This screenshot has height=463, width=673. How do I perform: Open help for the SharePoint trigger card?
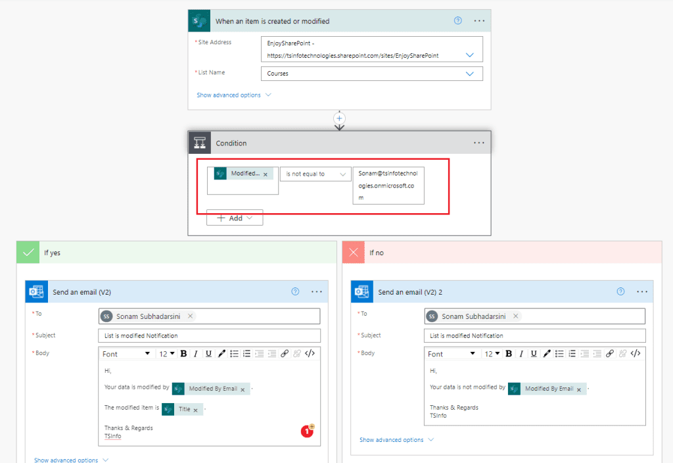(458, 20)
